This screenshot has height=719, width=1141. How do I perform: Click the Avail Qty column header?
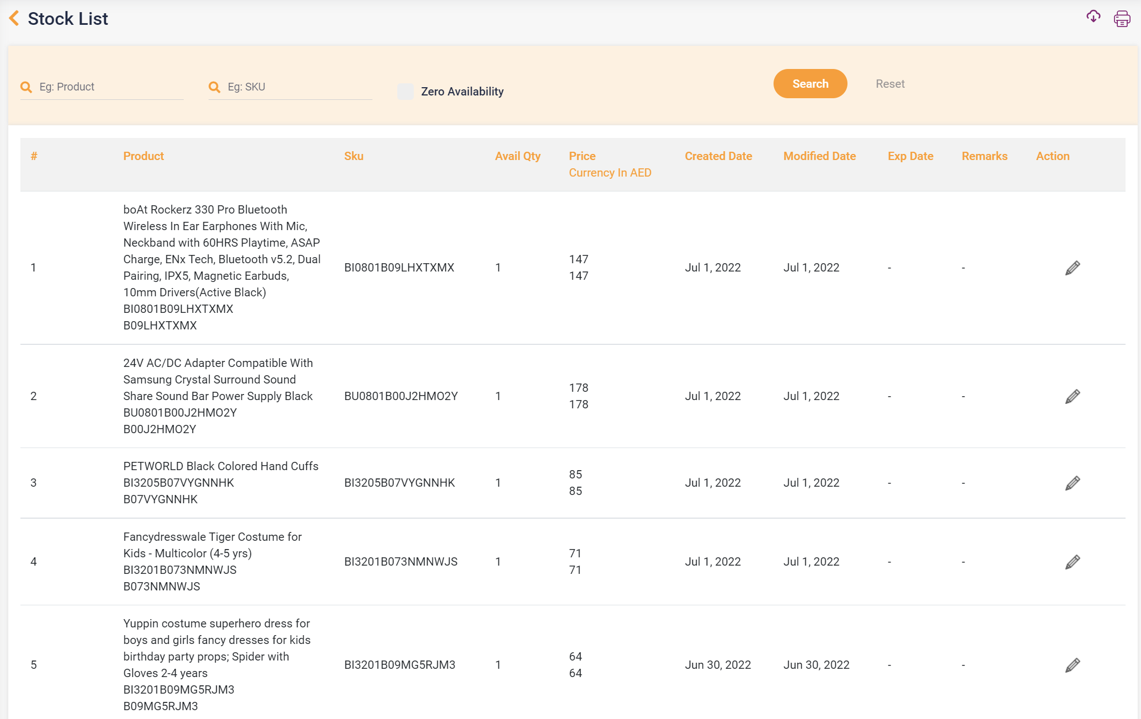[x=518, y=156]
